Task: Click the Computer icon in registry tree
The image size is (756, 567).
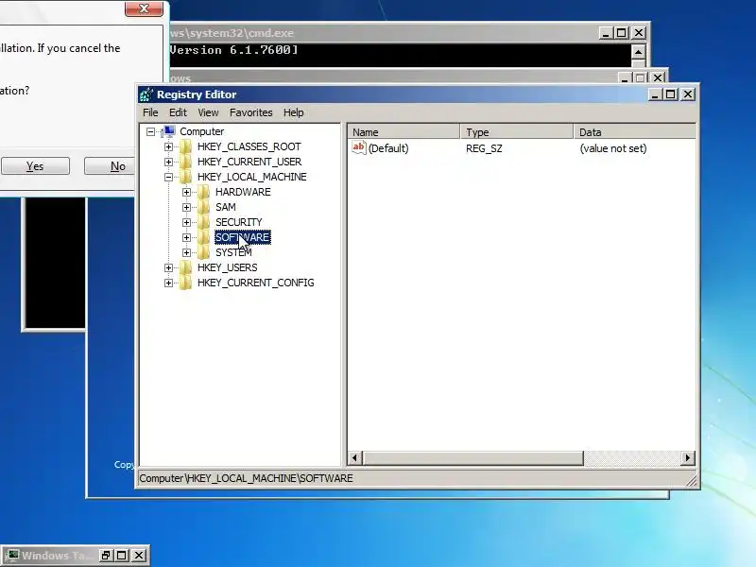Action: (x=168, y=131)
